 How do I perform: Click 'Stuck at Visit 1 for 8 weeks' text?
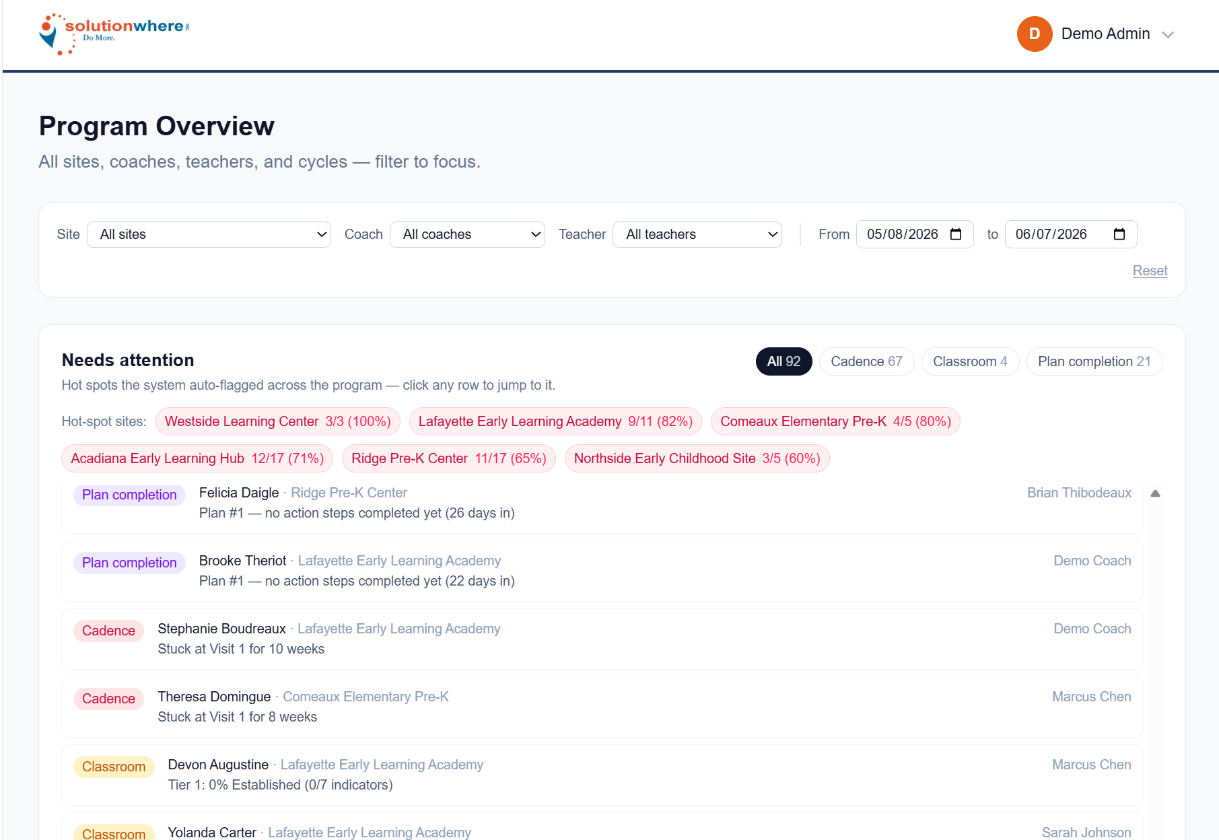[237, 717]
